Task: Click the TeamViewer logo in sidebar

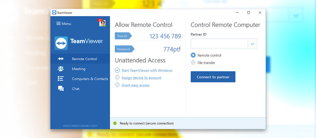Action: point(61,43)
